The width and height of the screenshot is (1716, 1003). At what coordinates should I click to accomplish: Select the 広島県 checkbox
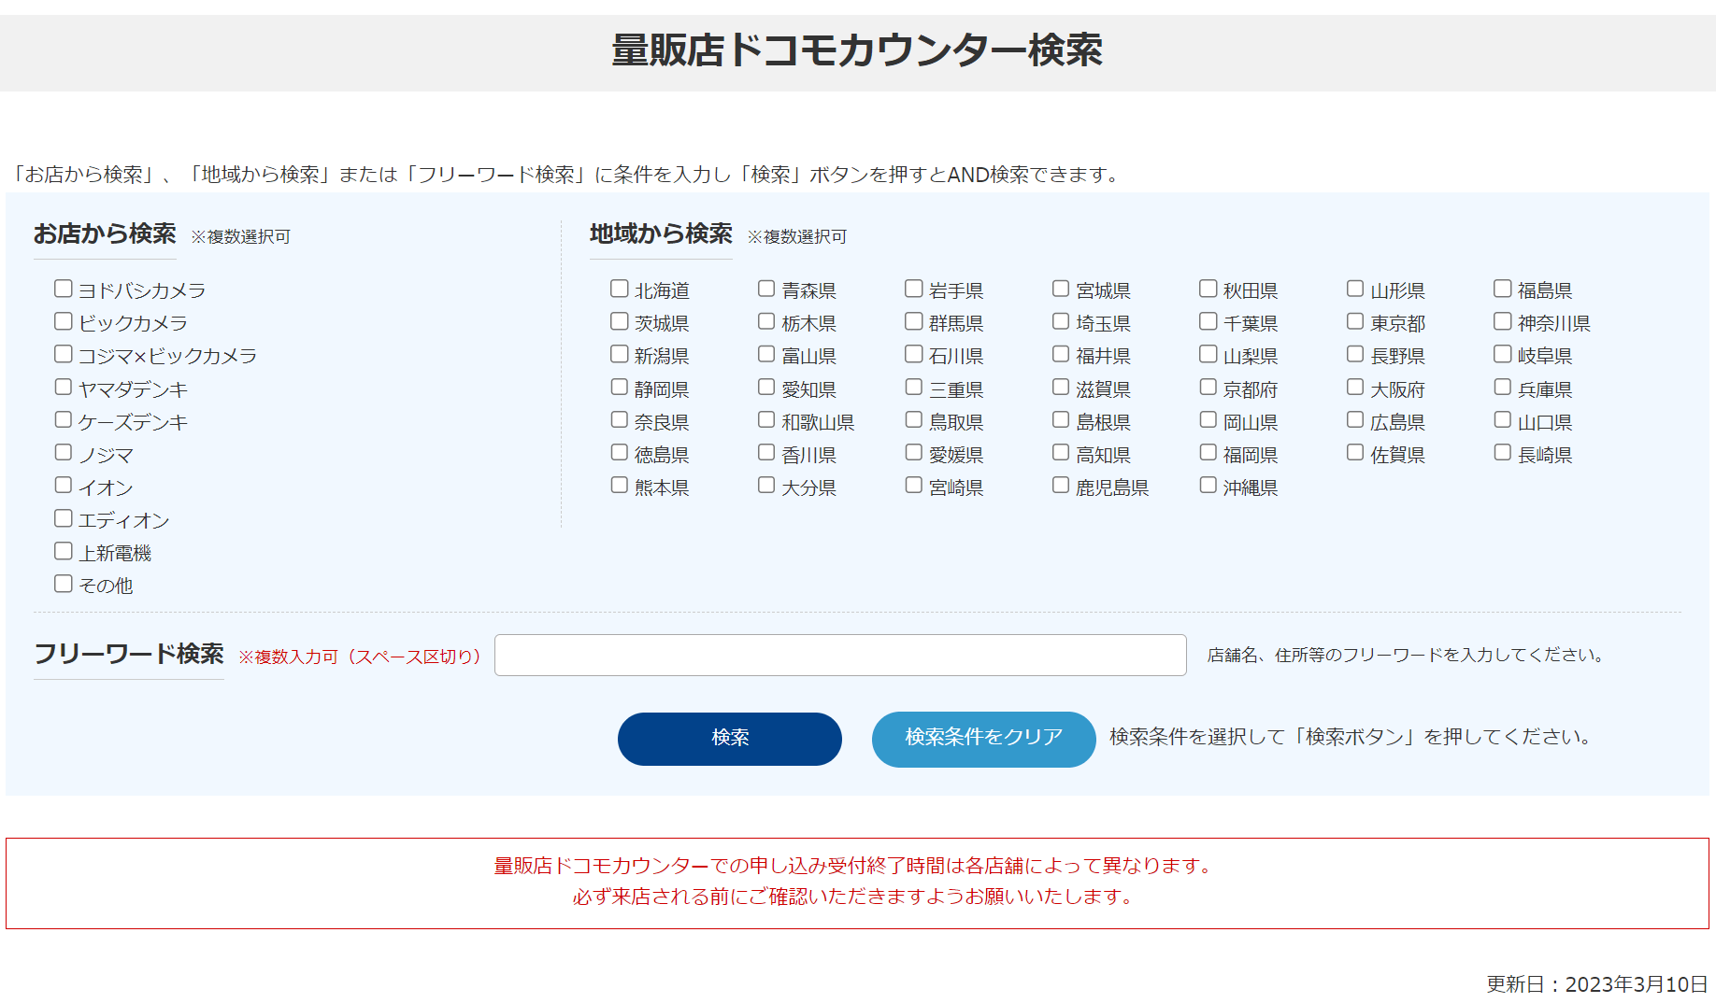[1355, 419]
